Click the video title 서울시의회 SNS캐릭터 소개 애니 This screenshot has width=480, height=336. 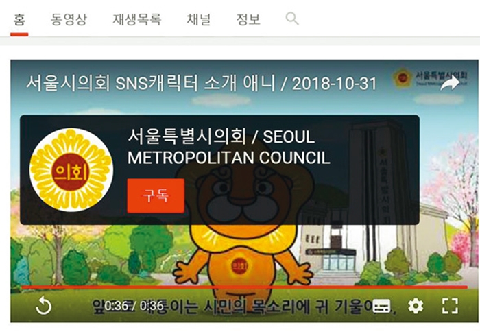[x=151, y=83]
